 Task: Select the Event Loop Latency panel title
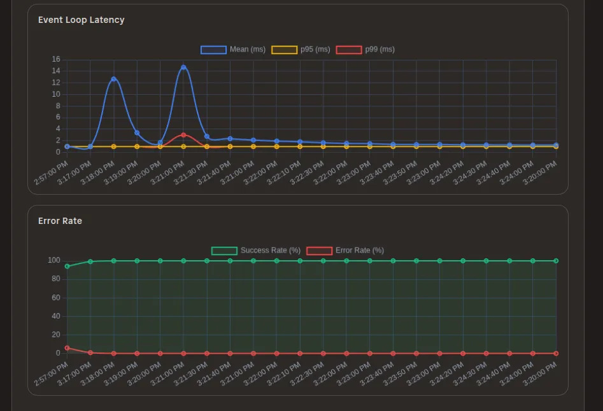82,20
